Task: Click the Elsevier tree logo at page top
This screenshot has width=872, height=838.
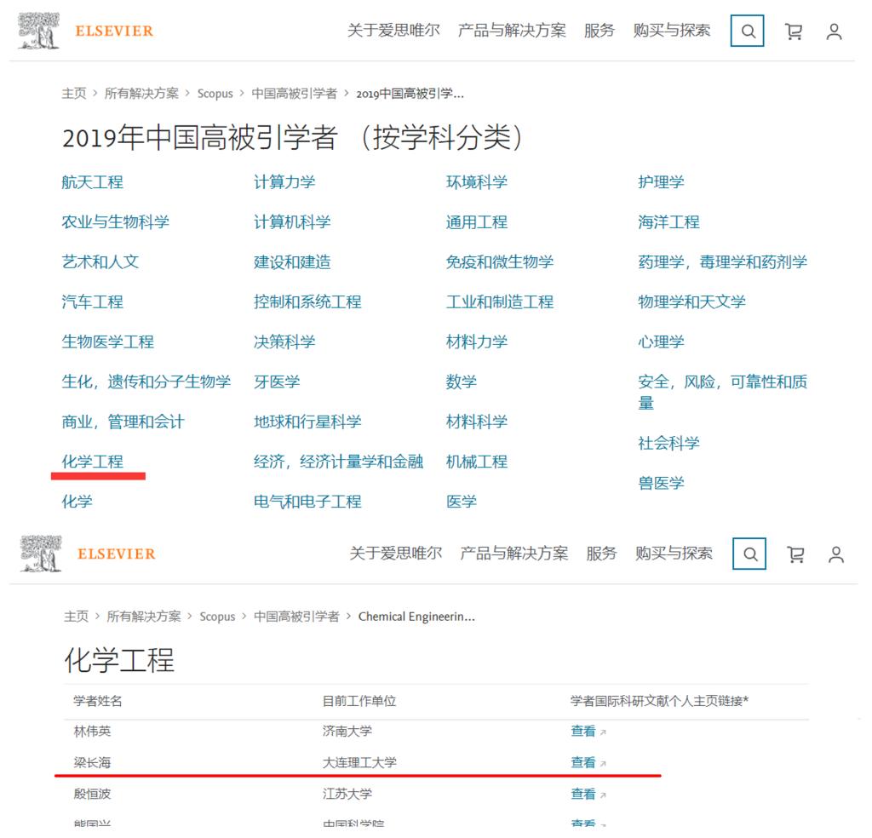Action: coord(40,31)
